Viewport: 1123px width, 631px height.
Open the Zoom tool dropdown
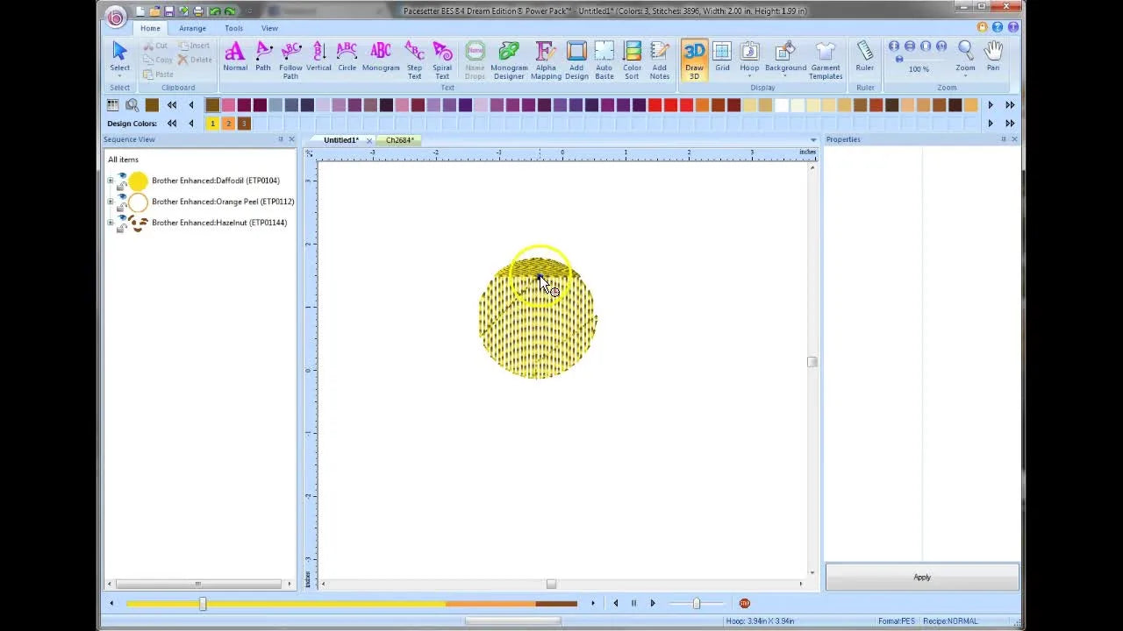[965, 76]
